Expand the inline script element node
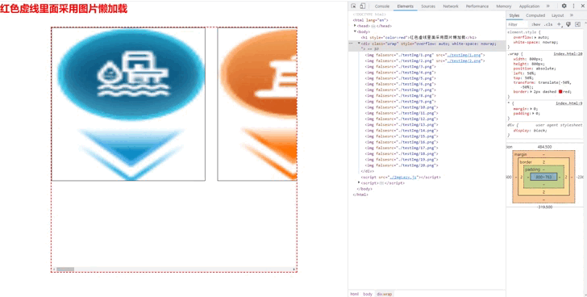This screenshot has height=297, width=587. click(359, 182)
